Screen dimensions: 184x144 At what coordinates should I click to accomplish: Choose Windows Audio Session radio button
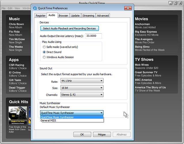pyautogui.click(x=44, y=57)
